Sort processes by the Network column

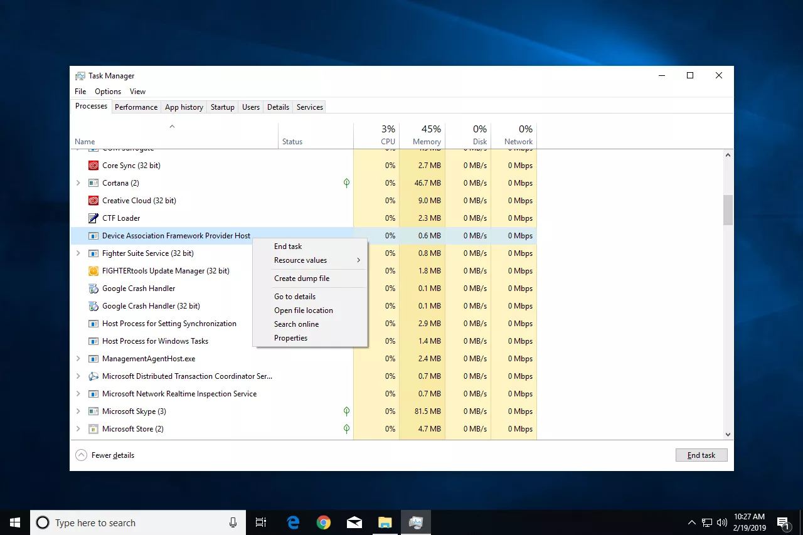514,135
